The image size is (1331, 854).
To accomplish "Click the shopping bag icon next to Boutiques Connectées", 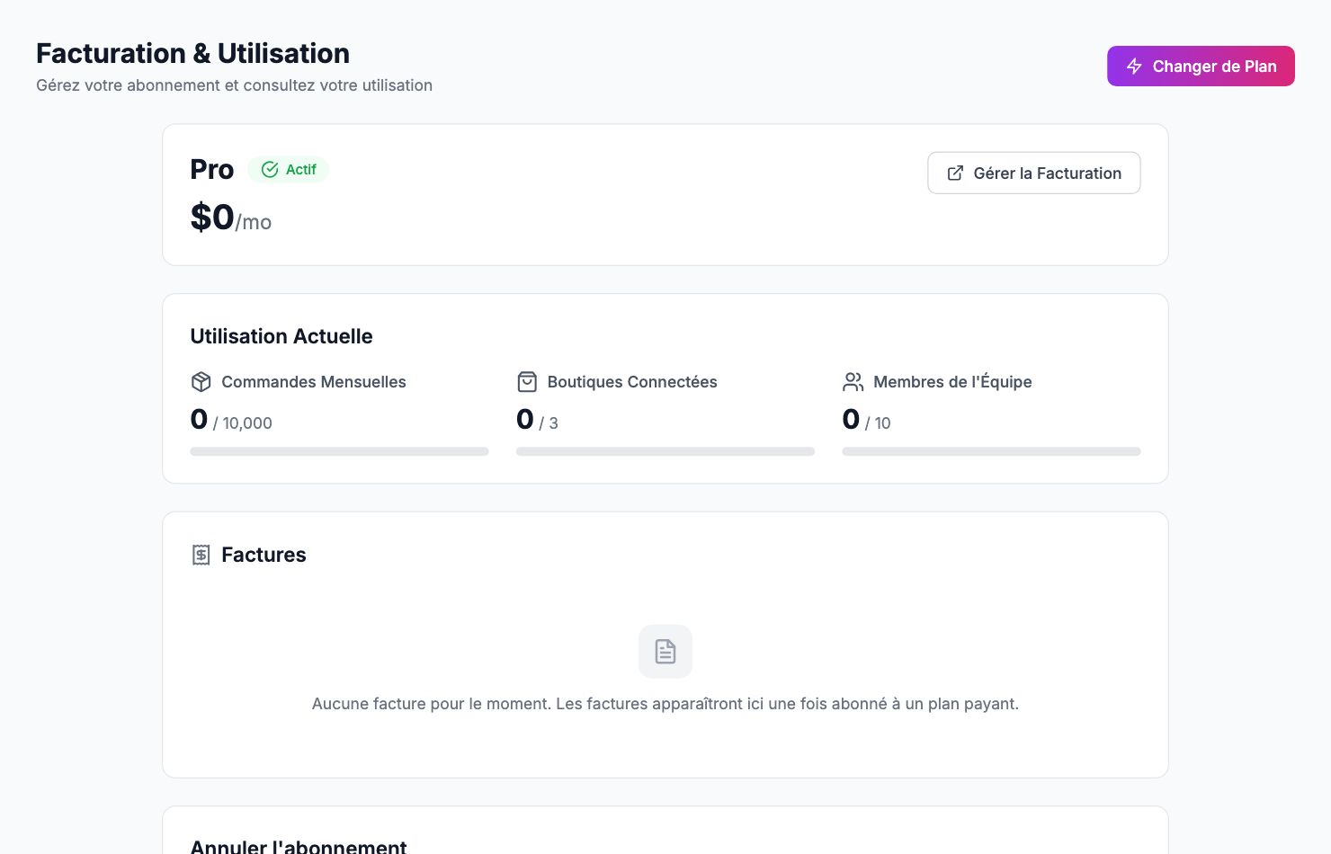I will [527, 382].
